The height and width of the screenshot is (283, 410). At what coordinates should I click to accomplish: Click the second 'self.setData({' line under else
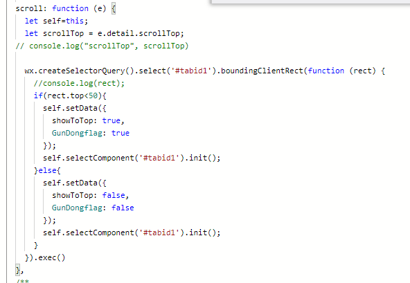[75, 183]
